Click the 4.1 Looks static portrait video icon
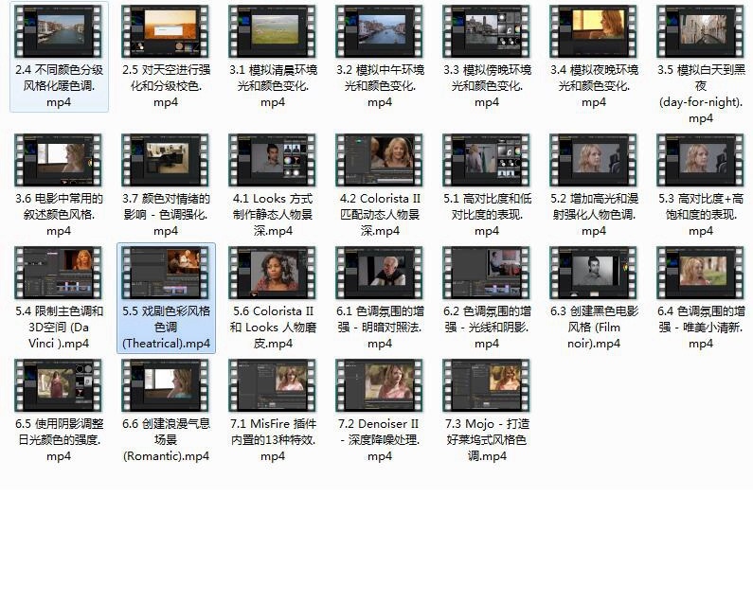This screenshot has width=753, height=603. pos(273,159)
